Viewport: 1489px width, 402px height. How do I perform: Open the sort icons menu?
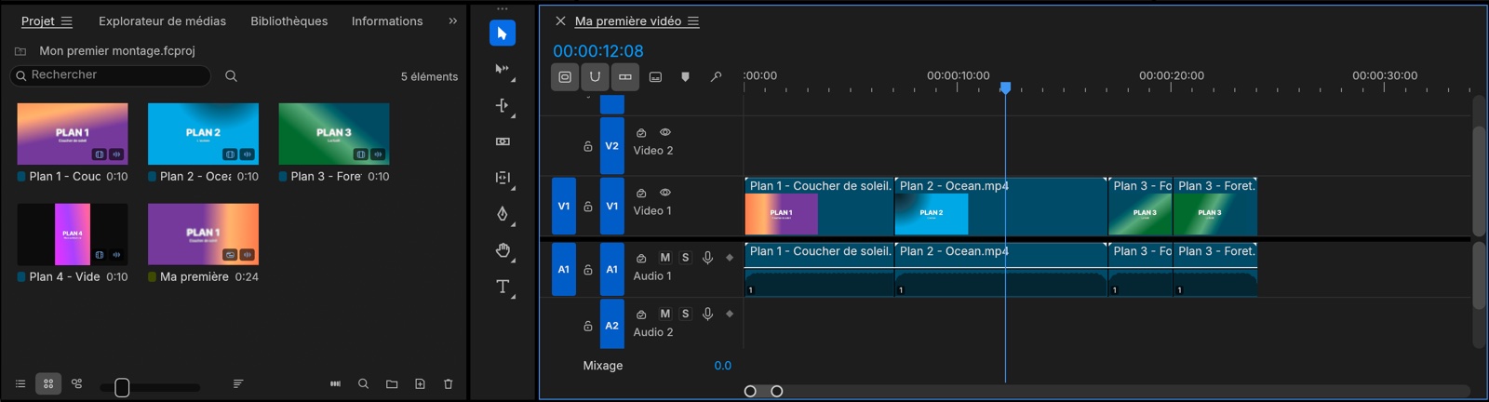pos(238,383)
